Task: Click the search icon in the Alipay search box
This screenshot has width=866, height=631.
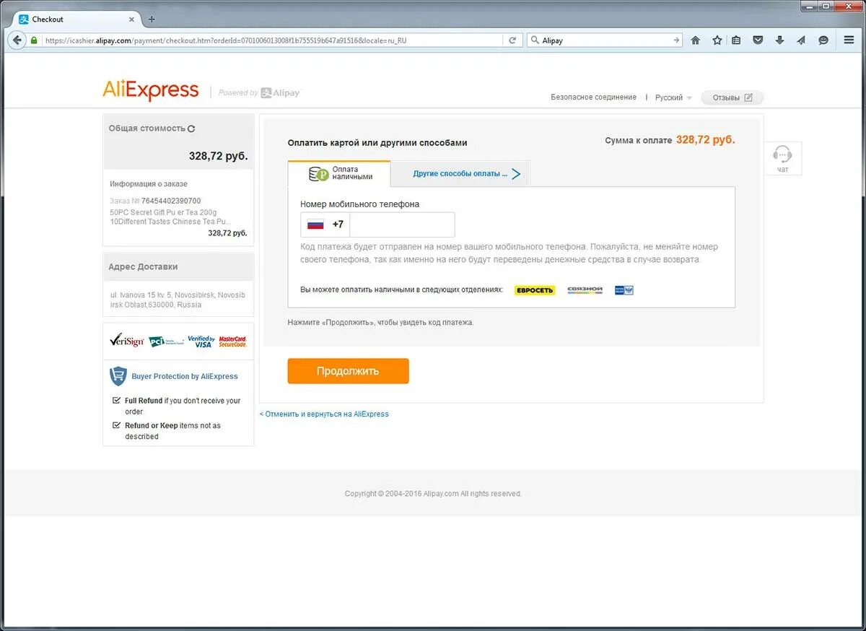Action: point(535,40)
